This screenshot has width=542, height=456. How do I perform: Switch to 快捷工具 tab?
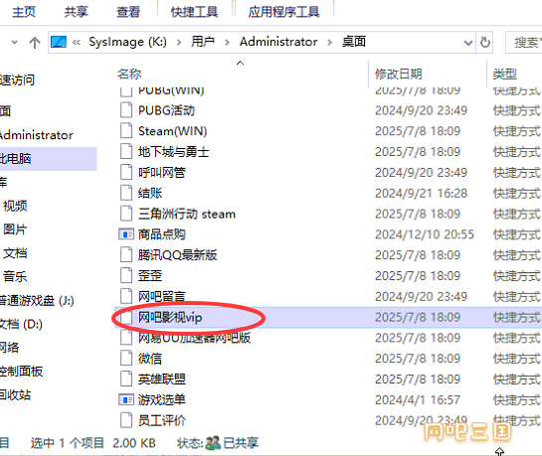194,12
